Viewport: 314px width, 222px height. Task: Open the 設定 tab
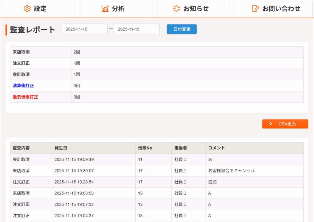[37, 9]
